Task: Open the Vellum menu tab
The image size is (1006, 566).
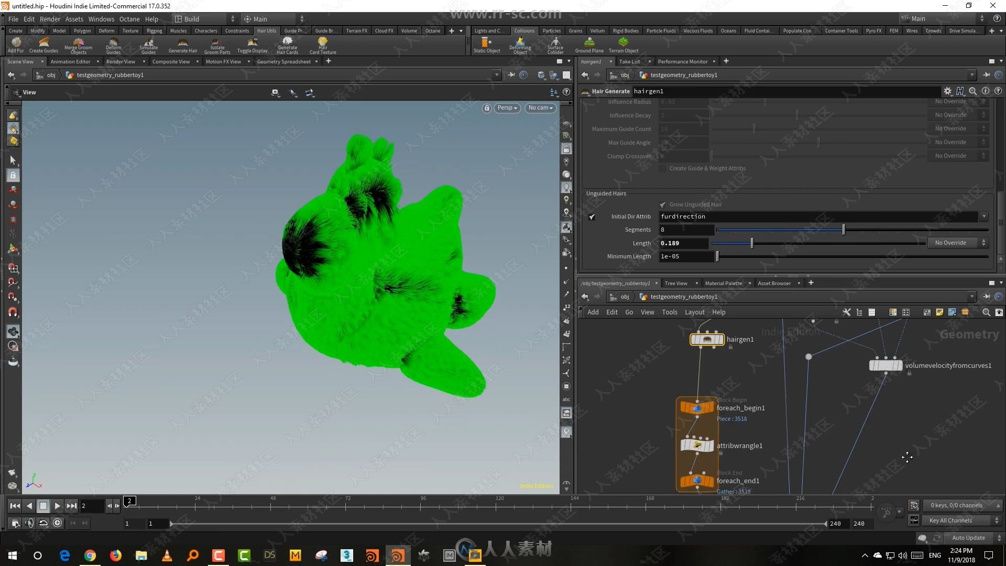Action: (x=596, y=30)
